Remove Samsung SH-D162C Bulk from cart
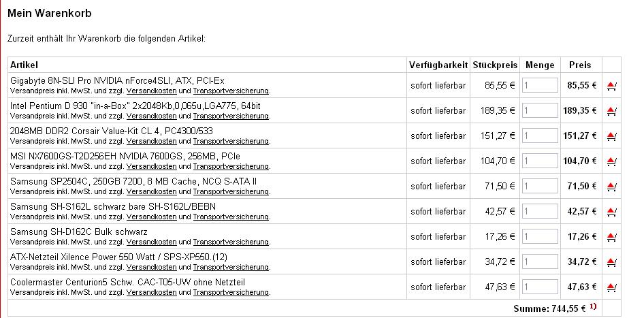Image resolution: width=629 pixels, height=318 pixels. pos(611,237)
